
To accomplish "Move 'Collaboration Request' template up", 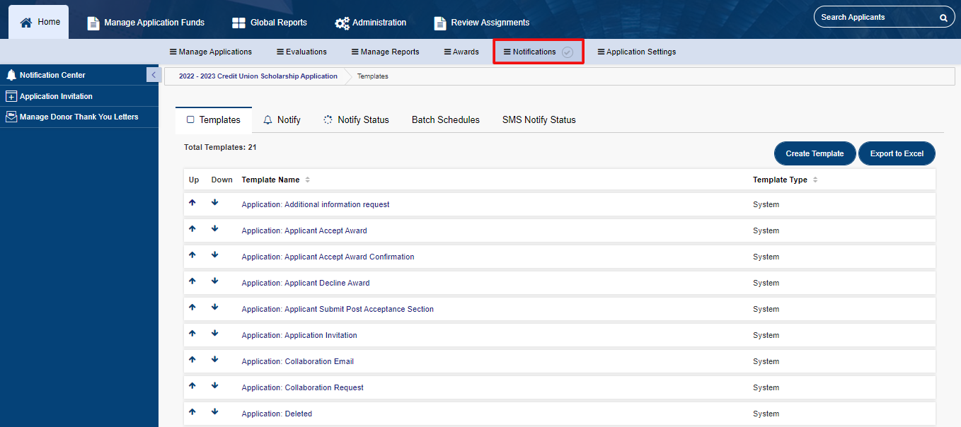I will pos(192,385).
